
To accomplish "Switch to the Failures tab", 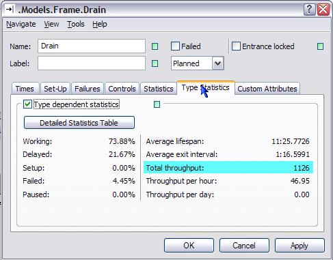I will tap(88, 89).
